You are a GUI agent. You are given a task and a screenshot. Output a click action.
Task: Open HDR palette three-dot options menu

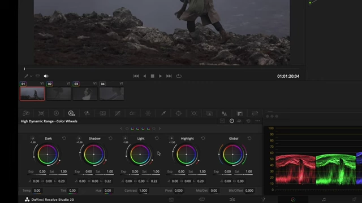coord(258,121)
